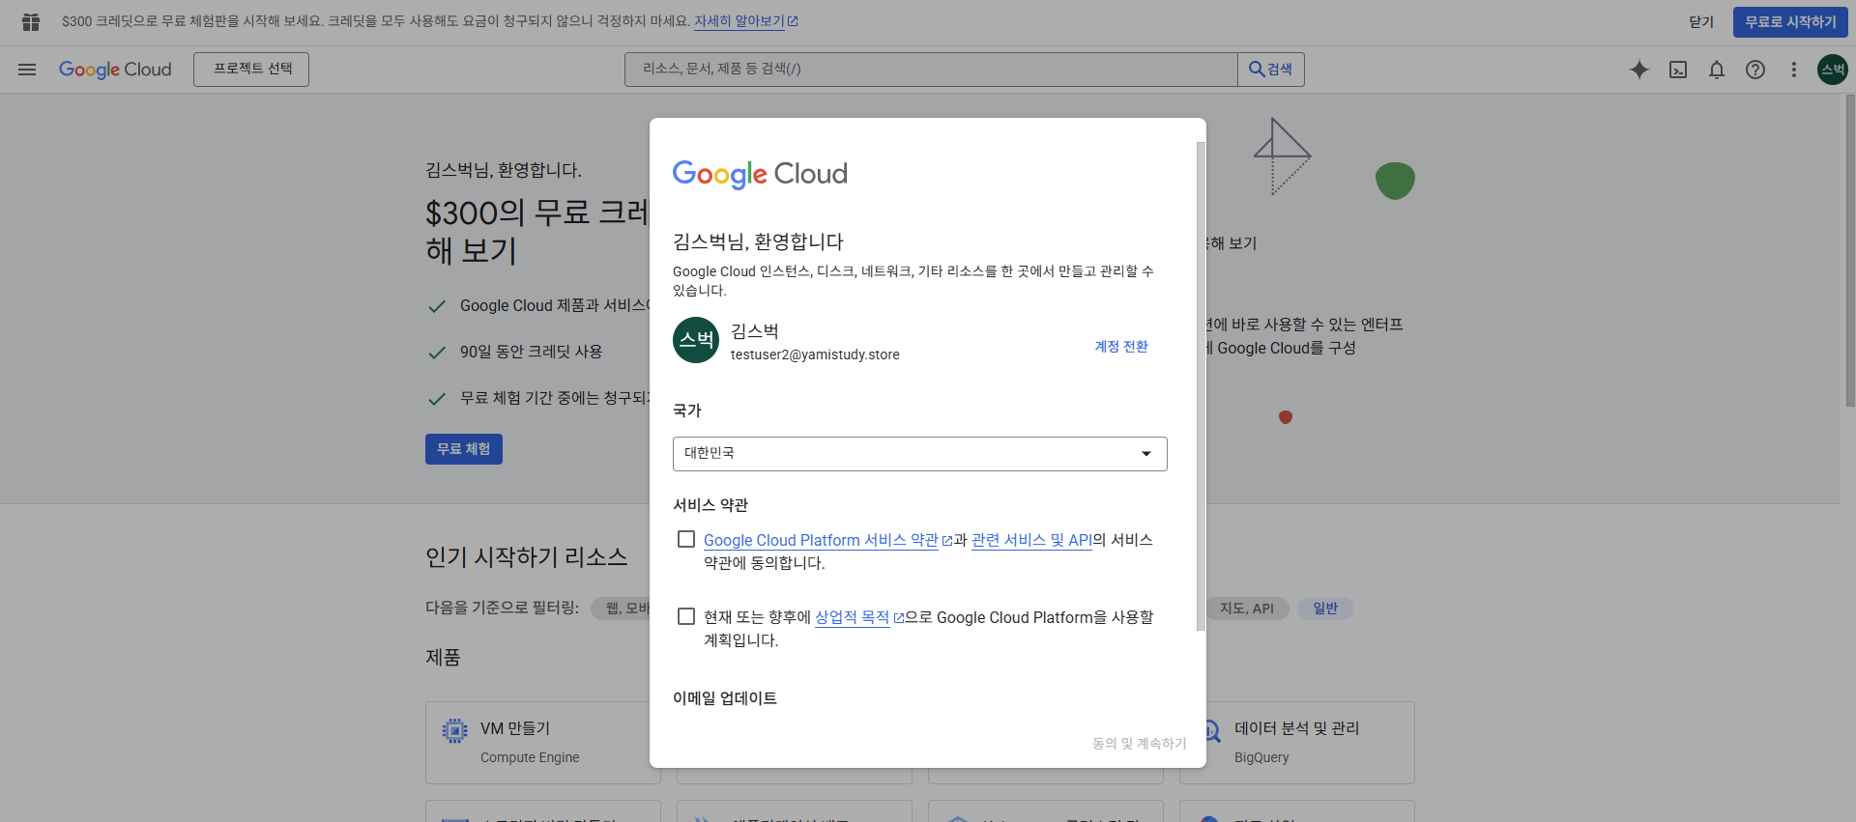Click the 인기 시작하기 리소스 heading
Image resolution: width=1856 pixels, height=822 pixels.
527,557
